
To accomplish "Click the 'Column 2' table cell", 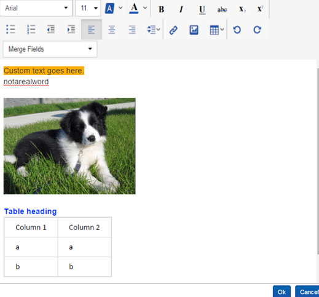I will [x=84, y=228].
